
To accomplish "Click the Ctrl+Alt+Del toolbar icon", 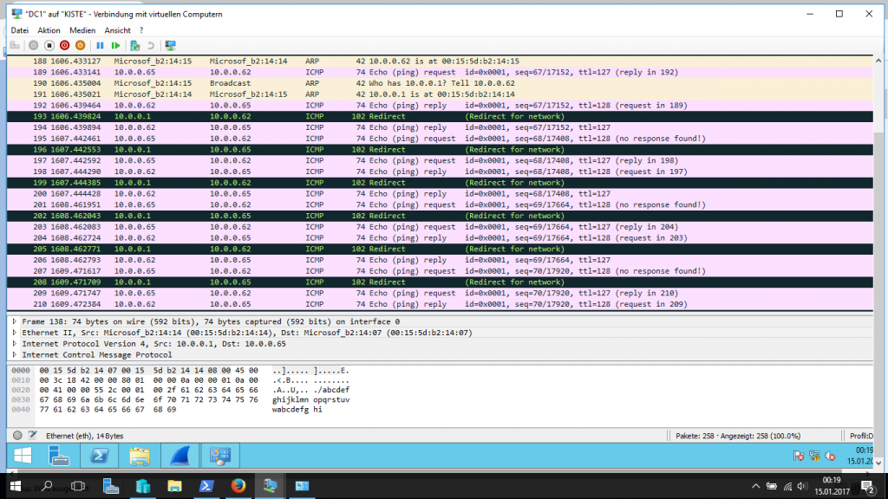I will point(15,45).
